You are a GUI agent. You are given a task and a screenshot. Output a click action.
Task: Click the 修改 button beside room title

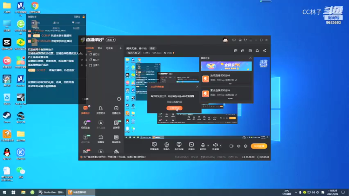(x=152, y=48)
